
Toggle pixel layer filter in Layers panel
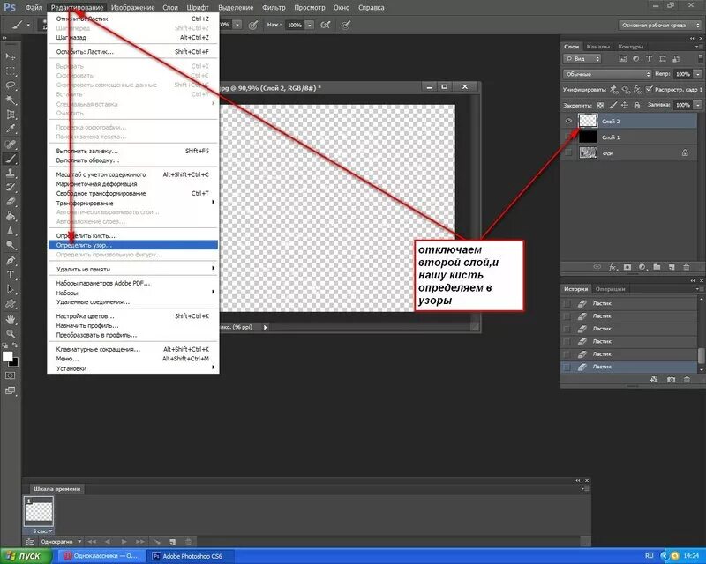(623, 59)
